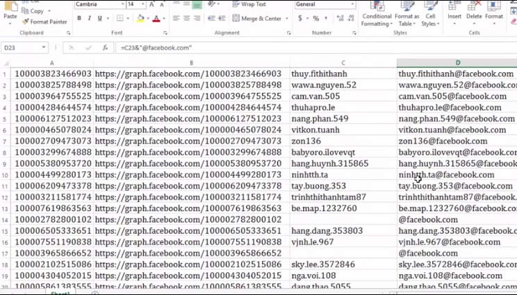Viewport: 517px width, 295px height.
Task: Open Conditional Formatting menu
Action: (377, 14)
